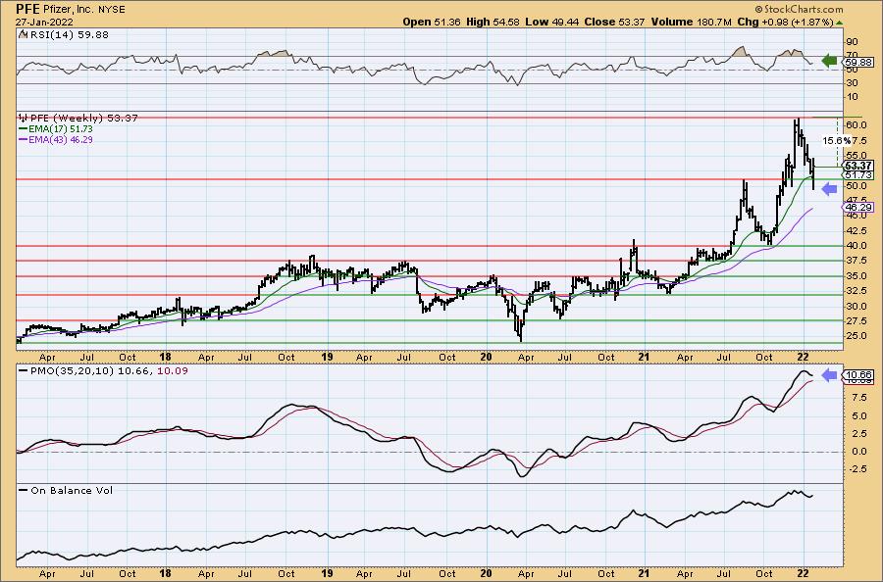The height and width of the screenshot is (582, 883).
Task: Click the green EMA(17) legend line marker
Action: click(x=24, y=128)
